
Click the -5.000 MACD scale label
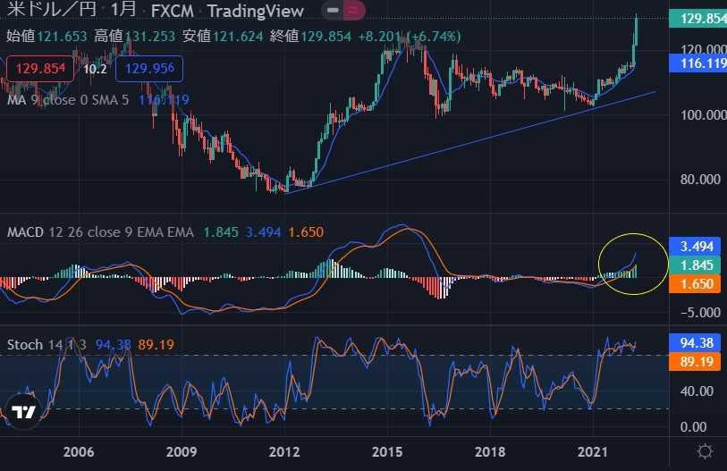tap(700, 313)
